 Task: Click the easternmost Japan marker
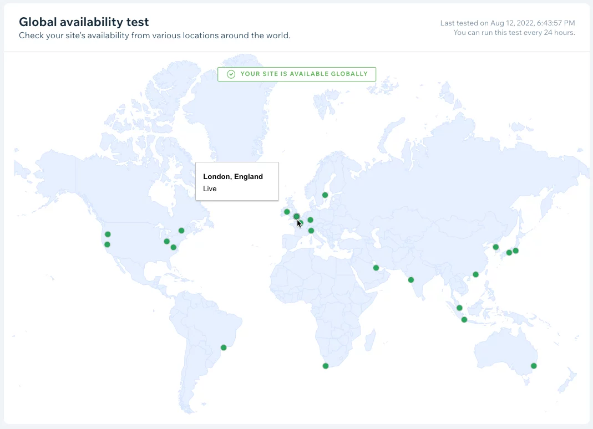coord(515,251)
